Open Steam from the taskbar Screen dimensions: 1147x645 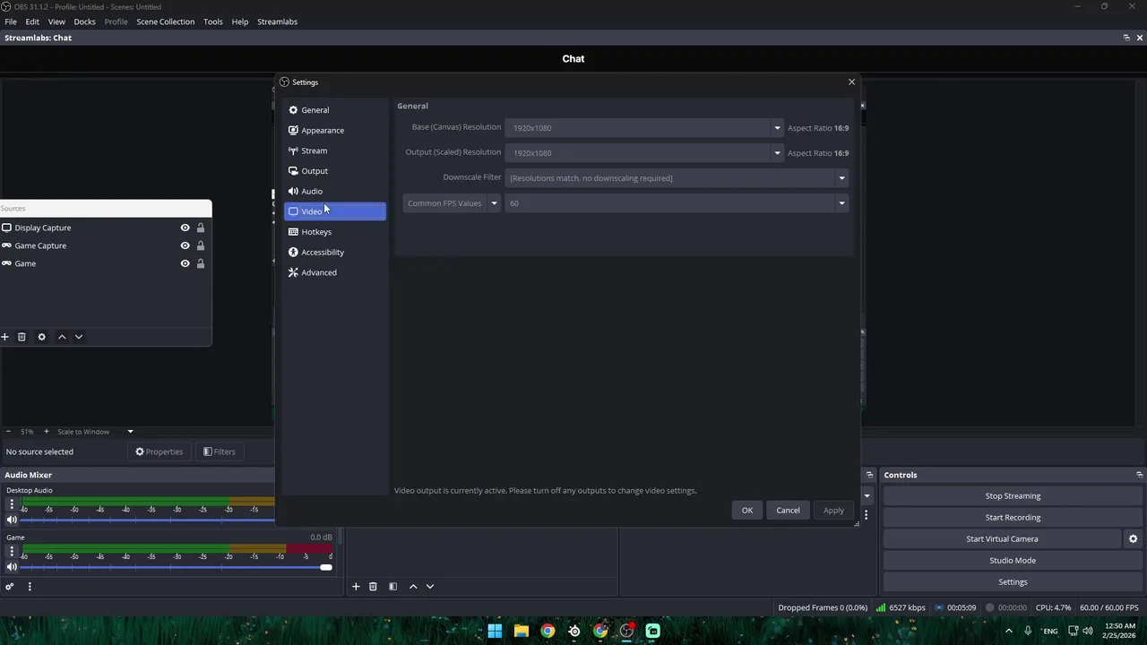click(573, 631)
